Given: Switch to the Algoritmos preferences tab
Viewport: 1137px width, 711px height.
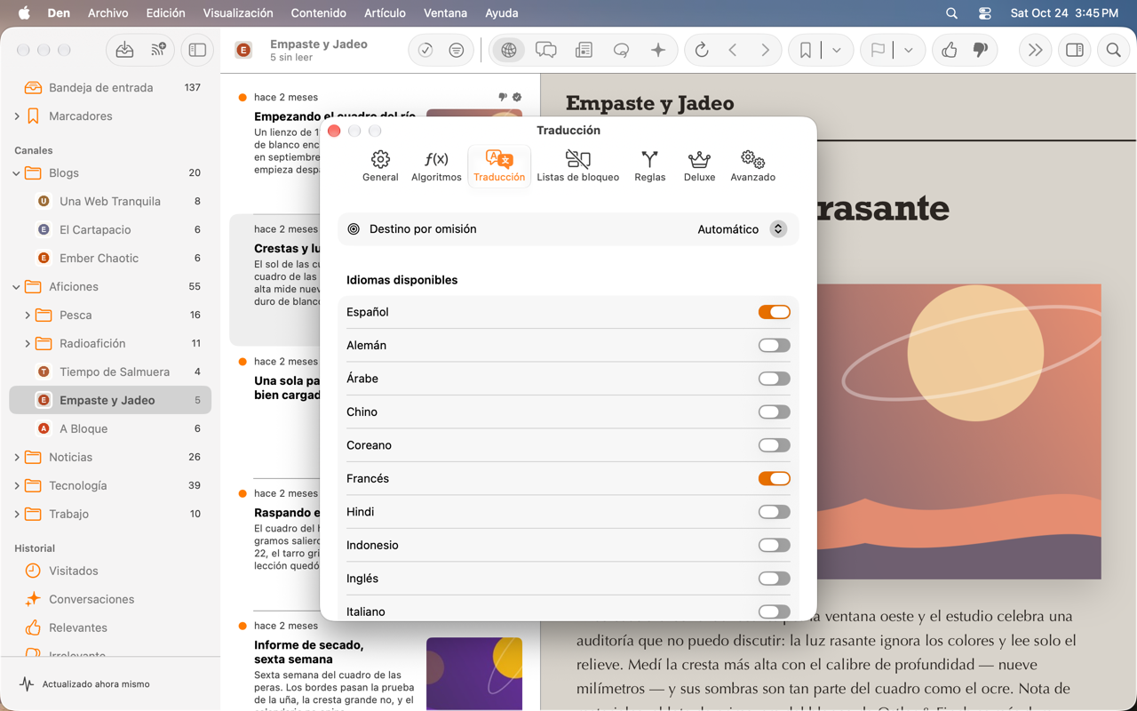Looking at the screenshot, I should [x=436, y=166].
